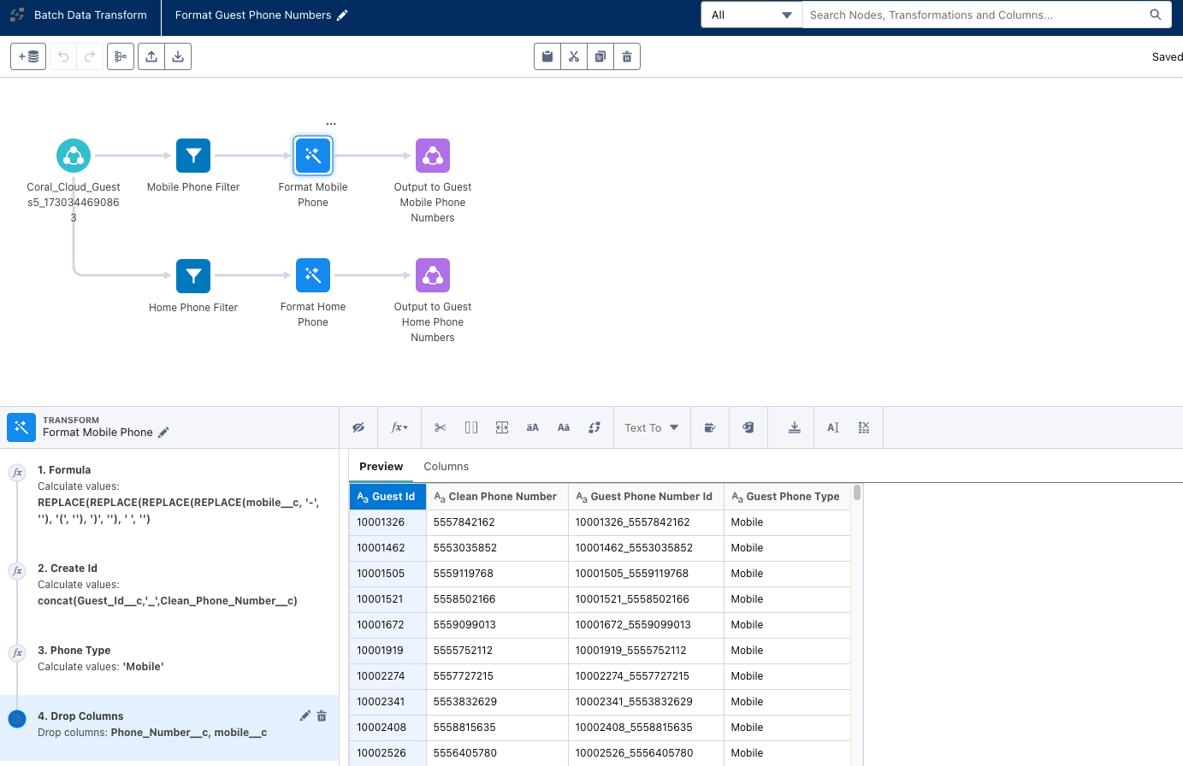The height and width of the screenshot is (766, 1183).
Task: Click the download icon in top toolbar
Action: (x=178, y=56)
